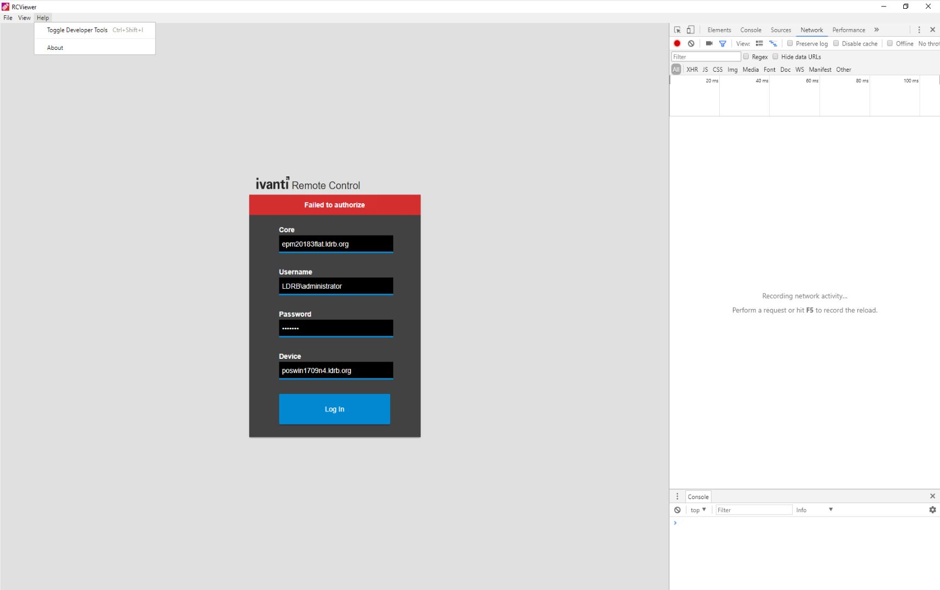Image resolution: width=940 pixels, height=590 pixels.
Task: Open the DevTools overflow chevron menu
Action: point(876,30)
